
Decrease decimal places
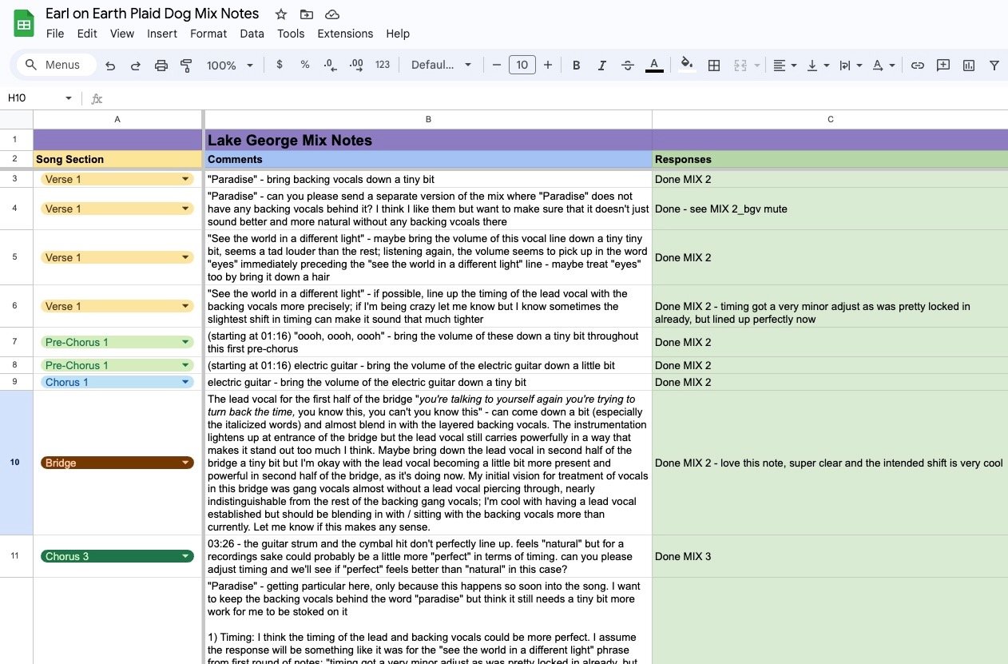[x=330, y=65]
